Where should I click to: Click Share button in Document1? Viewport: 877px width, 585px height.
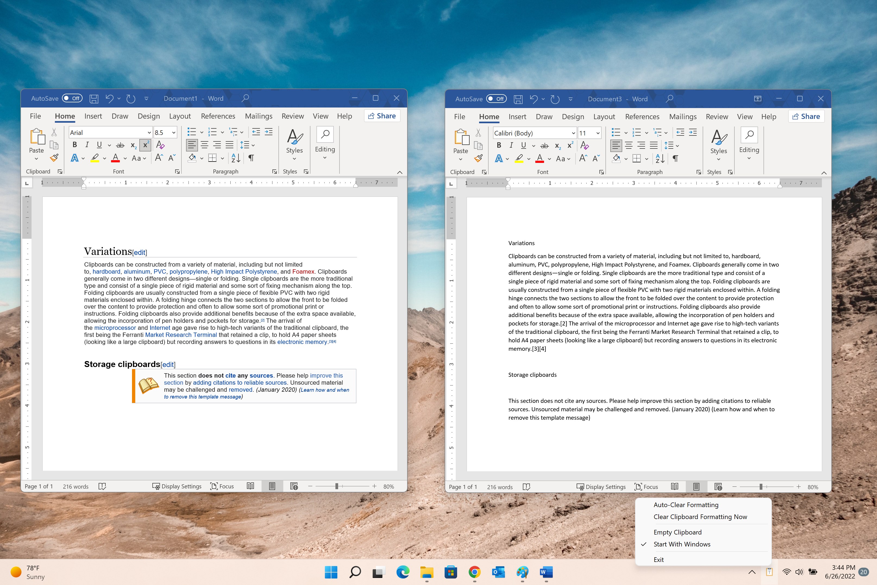click(382, 116)
